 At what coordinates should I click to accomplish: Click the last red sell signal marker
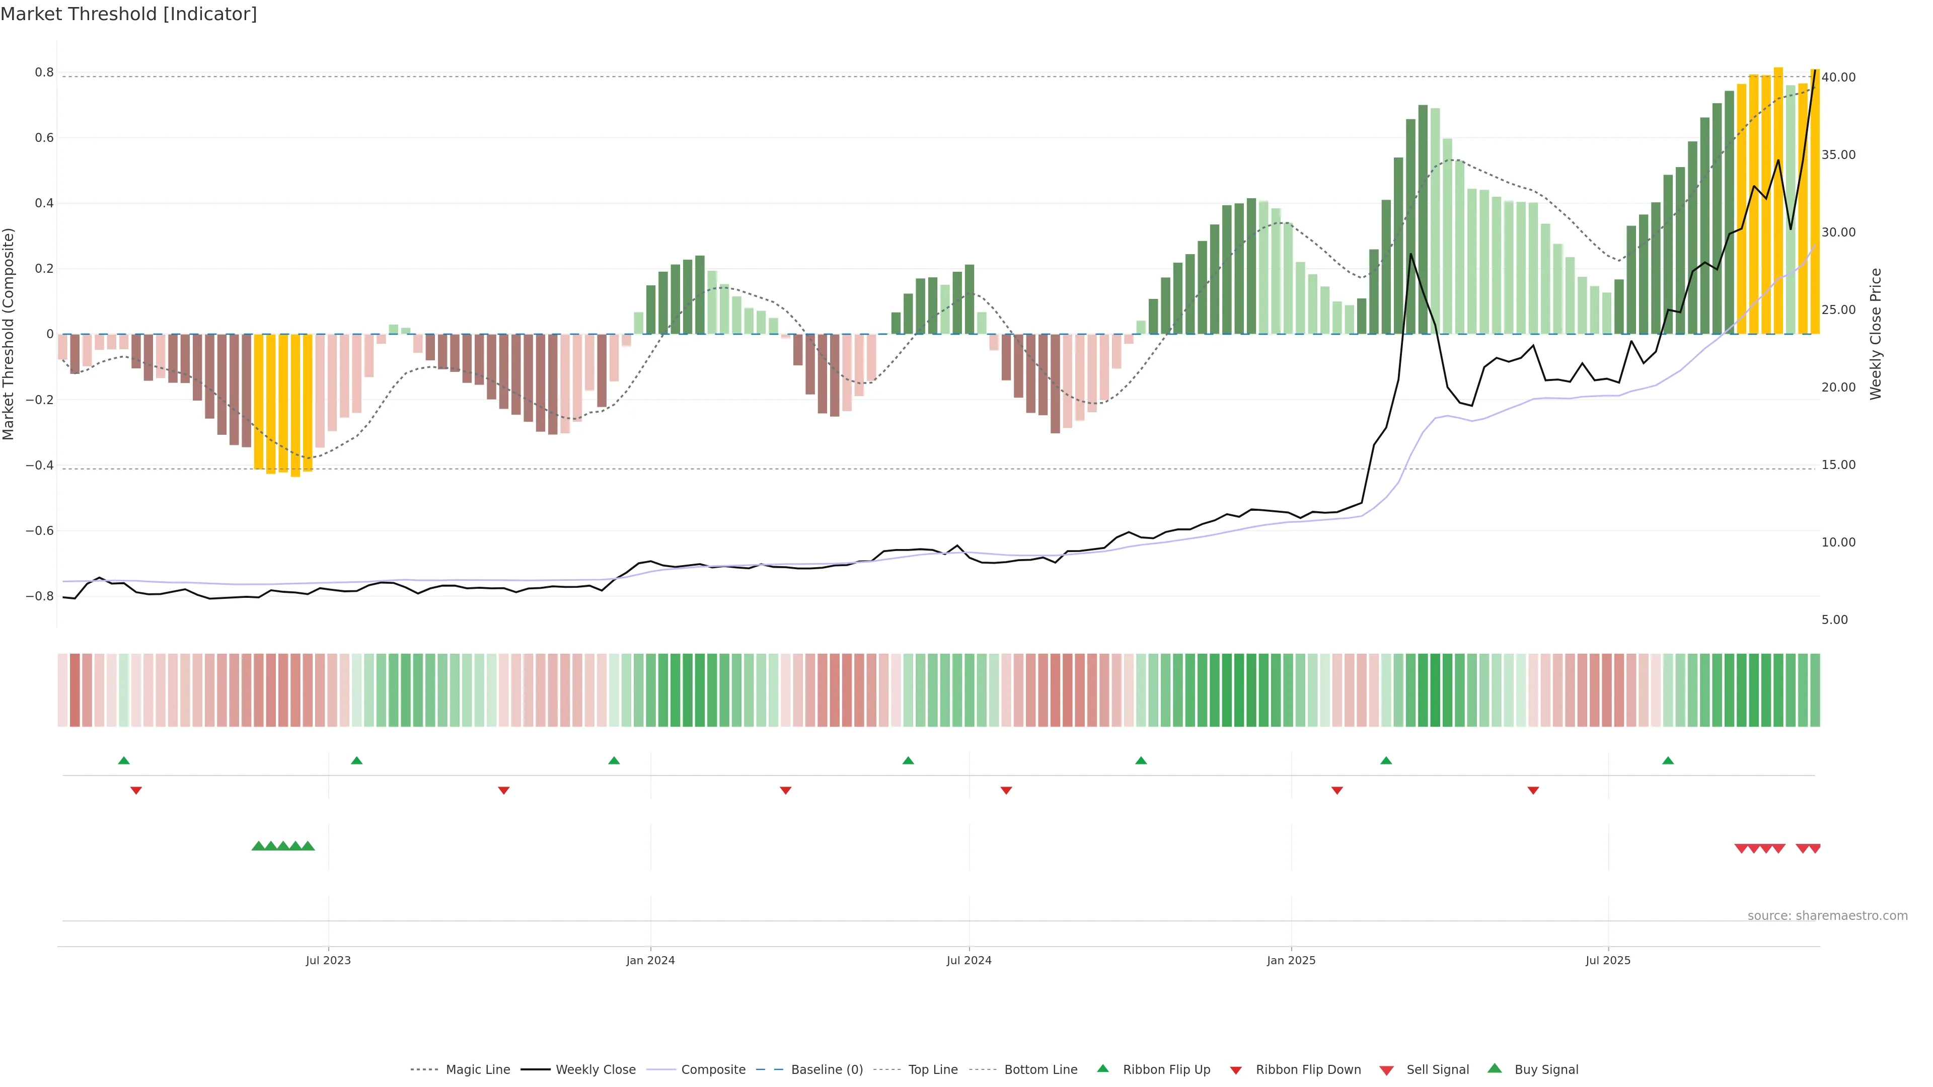(1814, 848)
